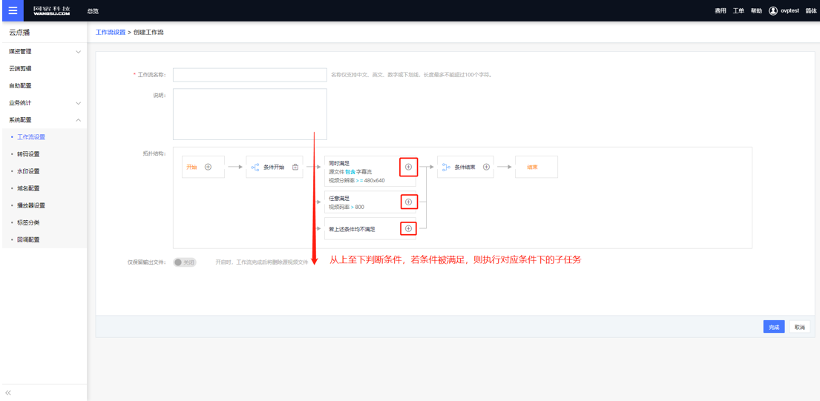Viewport: 820px width, 401px height.
Task: Click the 完成 button
Action: 774,327
